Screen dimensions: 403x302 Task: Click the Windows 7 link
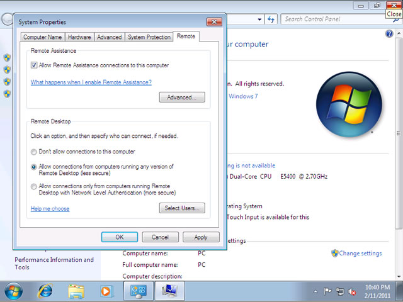243,96
